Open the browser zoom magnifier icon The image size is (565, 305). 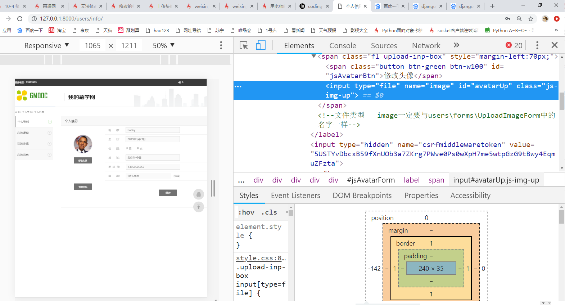519,19
